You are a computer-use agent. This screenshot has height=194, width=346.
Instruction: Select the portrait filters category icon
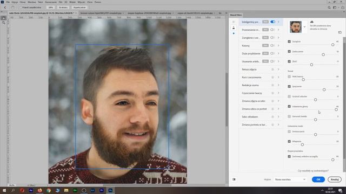[x=234, y=27]
